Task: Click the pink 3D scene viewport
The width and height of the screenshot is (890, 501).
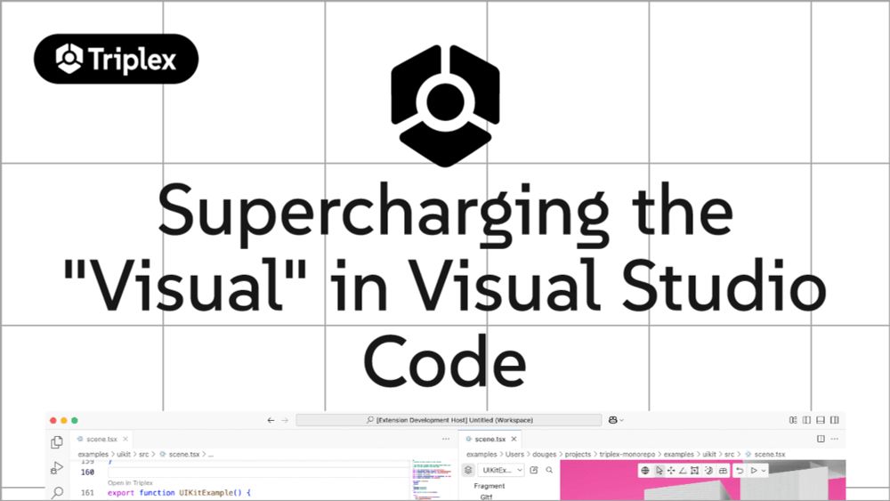Action: [x=703, y=481]
